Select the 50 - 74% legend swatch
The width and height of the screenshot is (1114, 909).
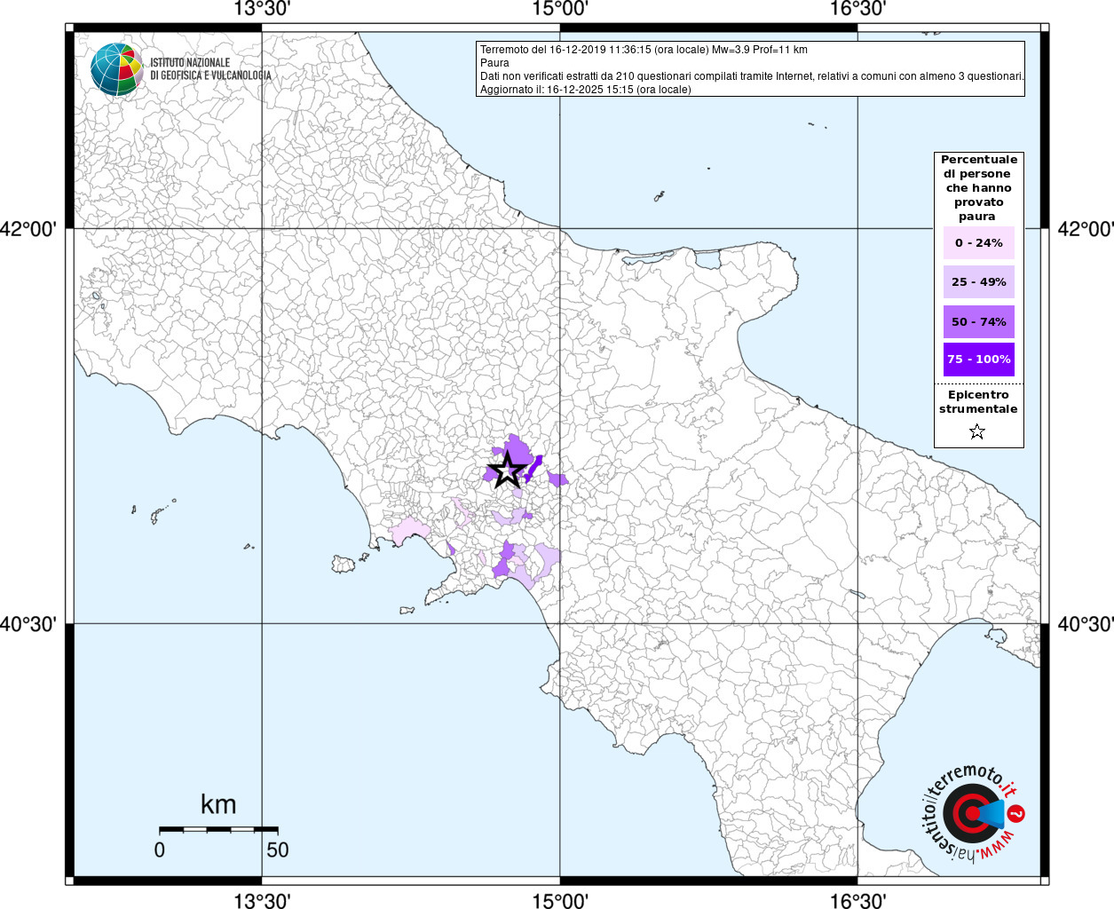(978, 321)
